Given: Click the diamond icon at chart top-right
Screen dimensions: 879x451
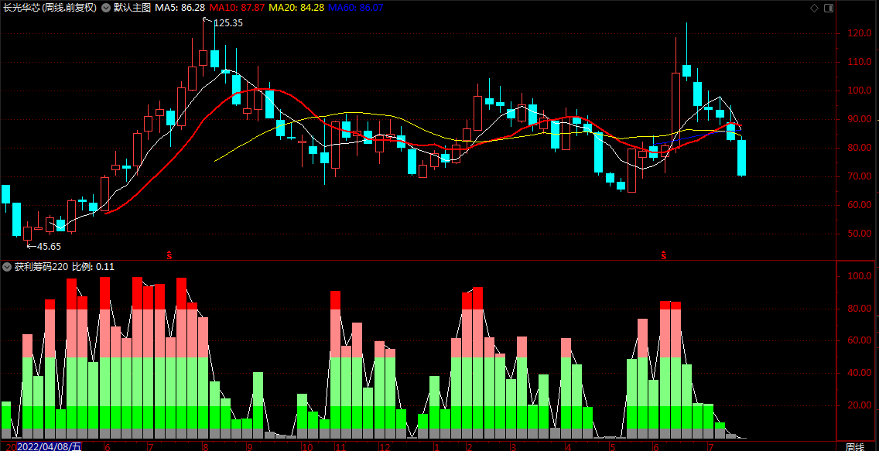Looking at the screenshot, I should tap(814, 8).
